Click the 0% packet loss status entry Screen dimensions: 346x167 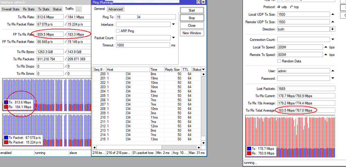(x=144, y=153)
